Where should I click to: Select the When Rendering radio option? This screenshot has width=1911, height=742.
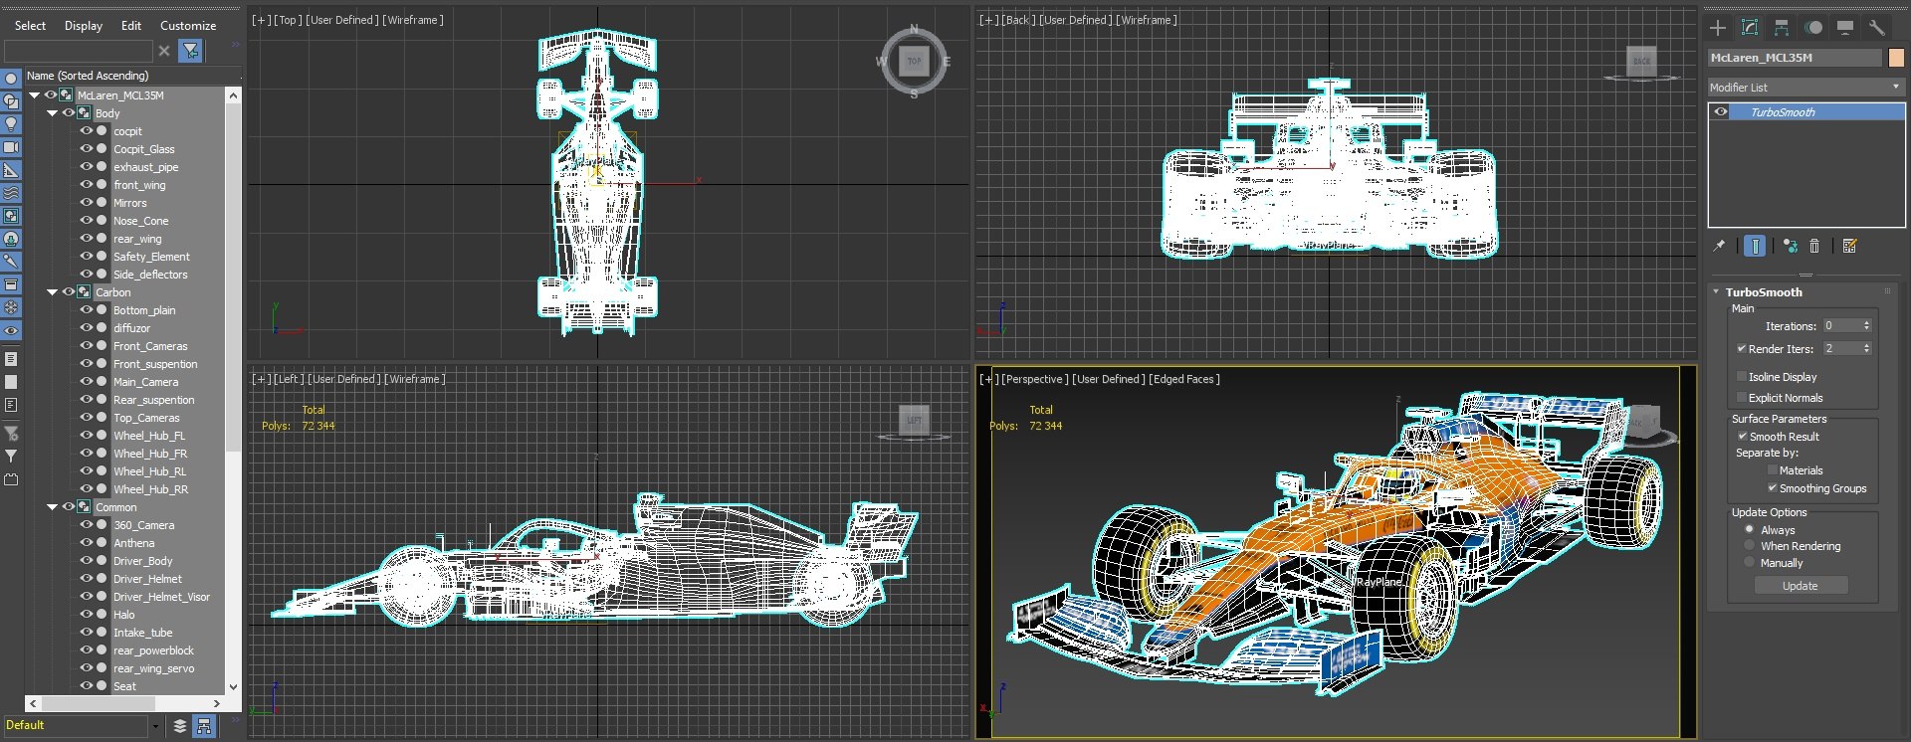1750,545
